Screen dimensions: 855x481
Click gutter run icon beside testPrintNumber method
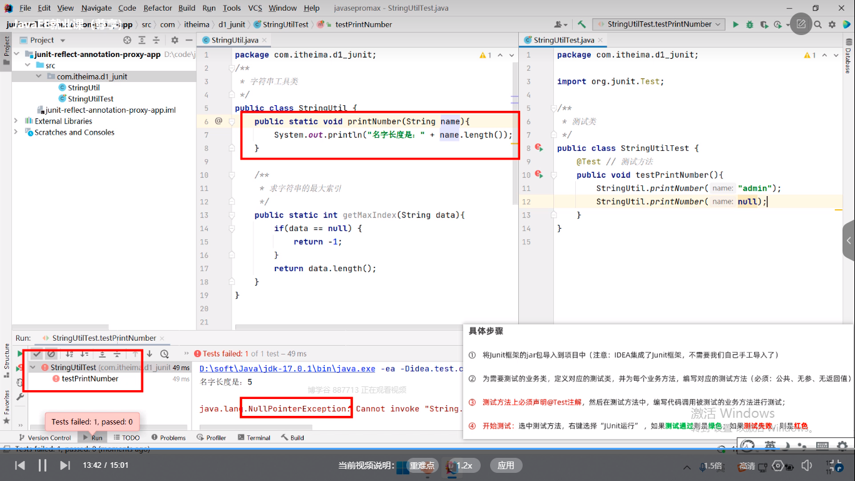click(538, 175)
